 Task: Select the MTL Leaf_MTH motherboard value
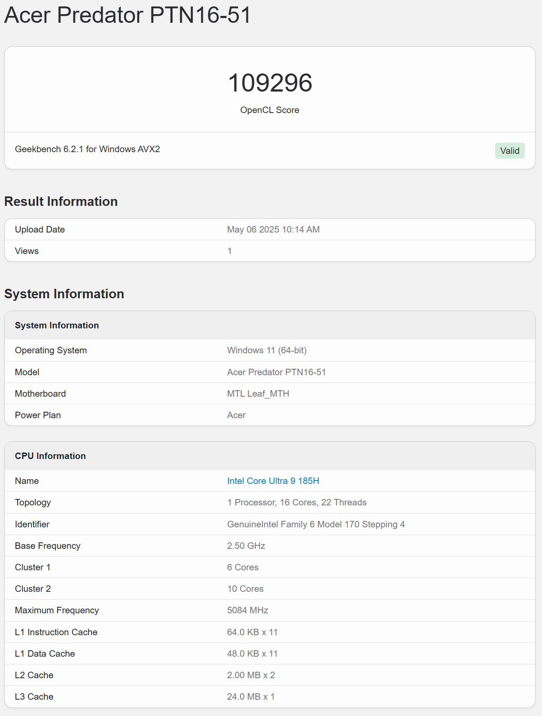[x=258, y=394]
